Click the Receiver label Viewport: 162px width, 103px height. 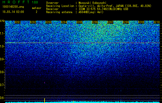coord(52,9)
